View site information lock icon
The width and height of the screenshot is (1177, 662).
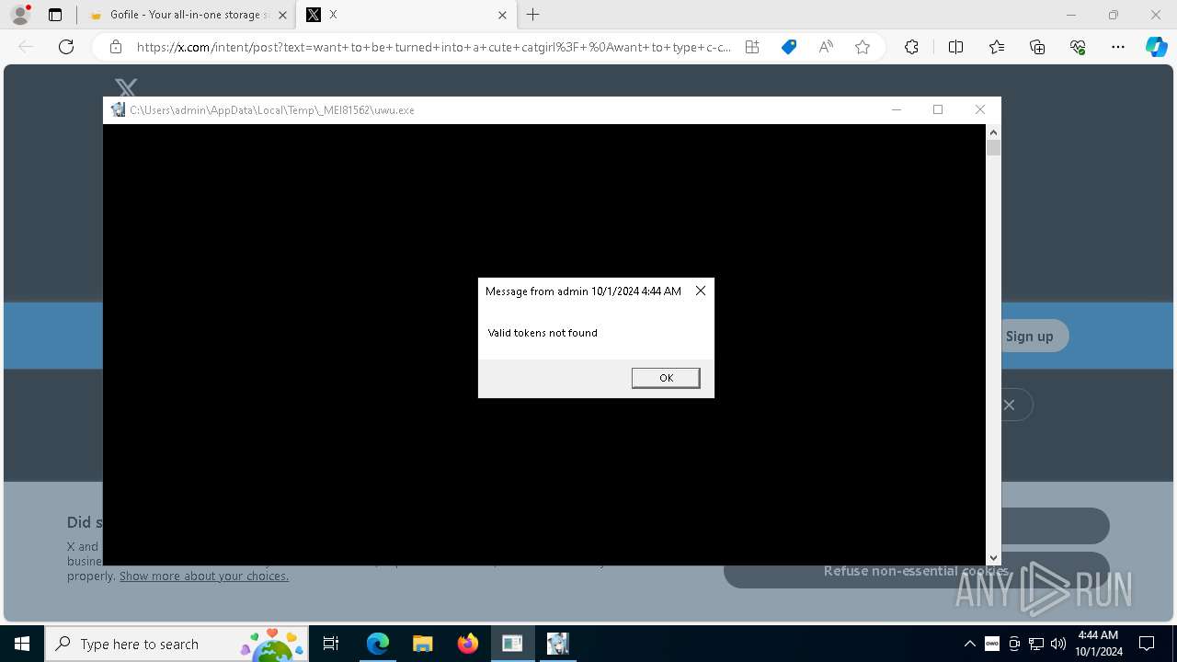116,47
